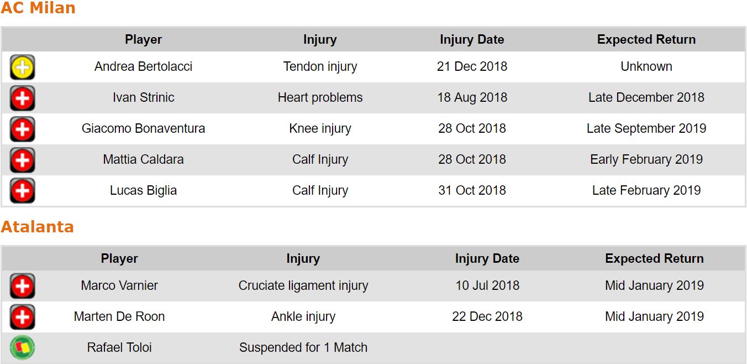The width and height of the screenshot is (747, 364).
Task: Open the Atalanta team heading
Action: click(x=37, y=227)
